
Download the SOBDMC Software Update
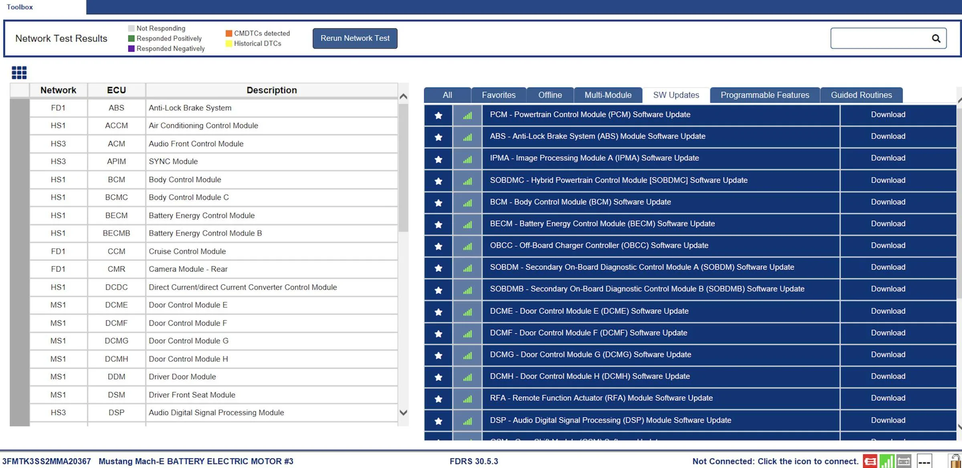[888, 181]
